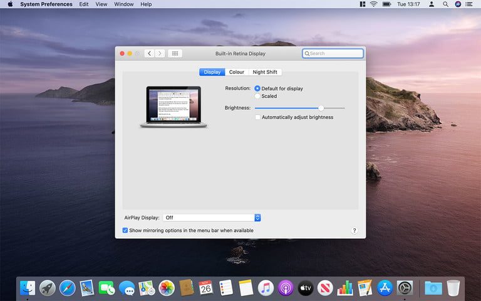The height and width of the screenshot is (301, 481).
Task: Open Finder from the dock
Action: [28, 288]
